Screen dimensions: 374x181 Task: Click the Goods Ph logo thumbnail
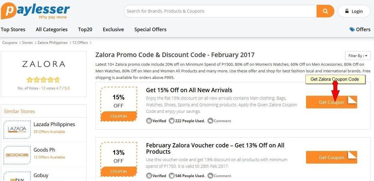[x=17, y=154]
